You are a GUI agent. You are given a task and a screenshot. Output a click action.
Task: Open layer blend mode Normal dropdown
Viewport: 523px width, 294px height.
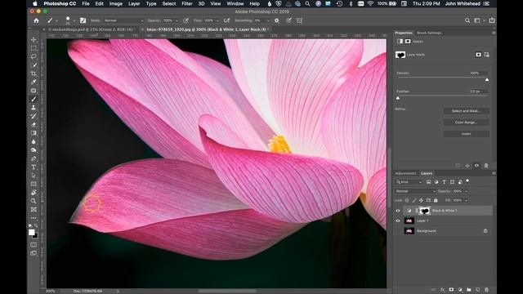click(415, 191)
